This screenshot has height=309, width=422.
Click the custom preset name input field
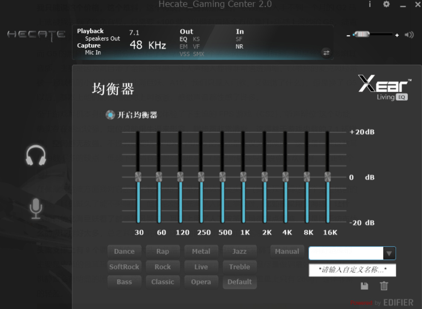pyautogui.click(x=352, y=270)
